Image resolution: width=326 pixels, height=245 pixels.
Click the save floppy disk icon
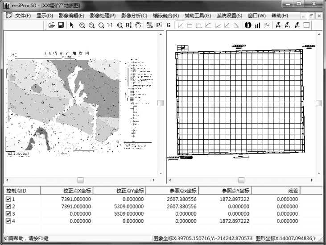tap(61, 25)
